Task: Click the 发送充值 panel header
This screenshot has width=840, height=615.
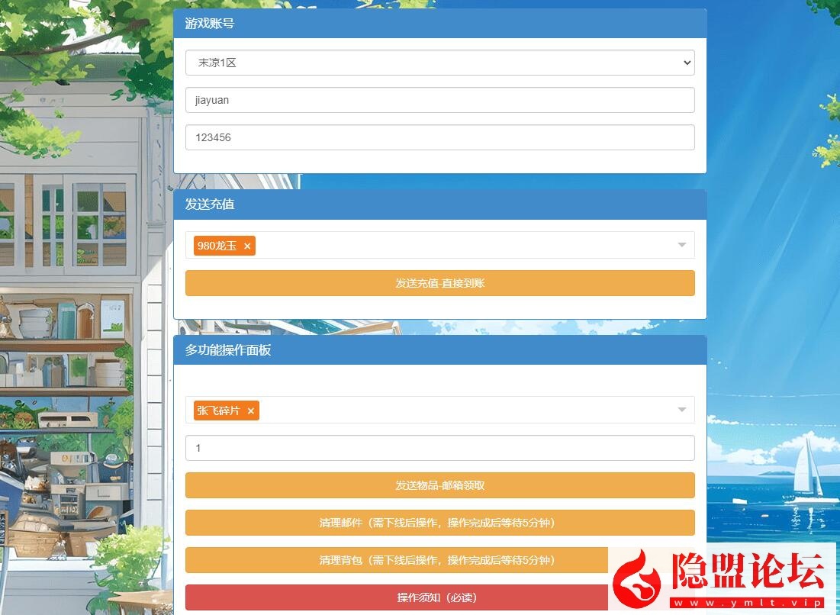Action: (x=439, y=204)
